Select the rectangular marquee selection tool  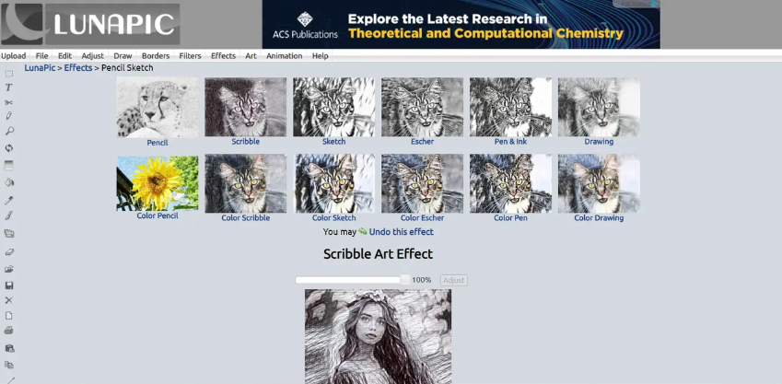point(9,74)
